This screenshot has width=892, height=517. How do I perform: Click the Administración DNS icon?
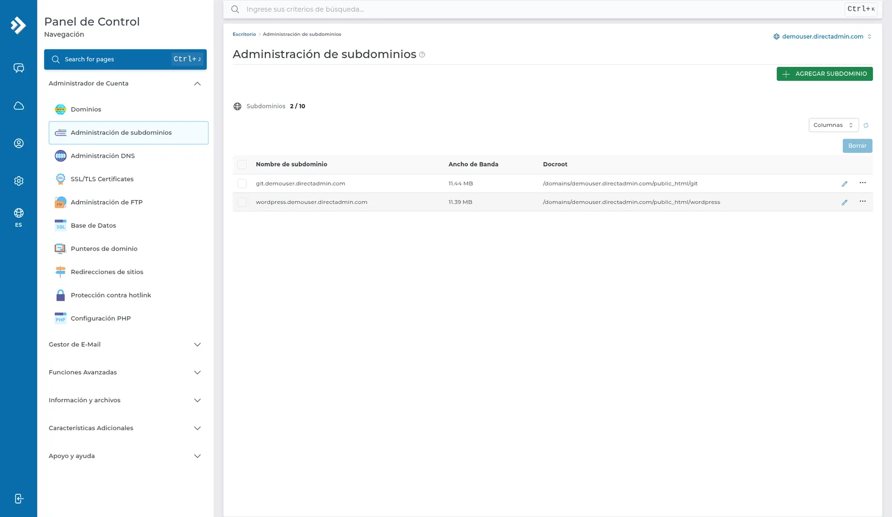pyautogui.click(x=60, y=156)
